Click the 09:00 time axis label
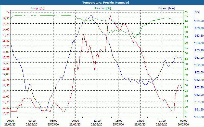Screen dimensions: 204x127 [x=75, y=121]
